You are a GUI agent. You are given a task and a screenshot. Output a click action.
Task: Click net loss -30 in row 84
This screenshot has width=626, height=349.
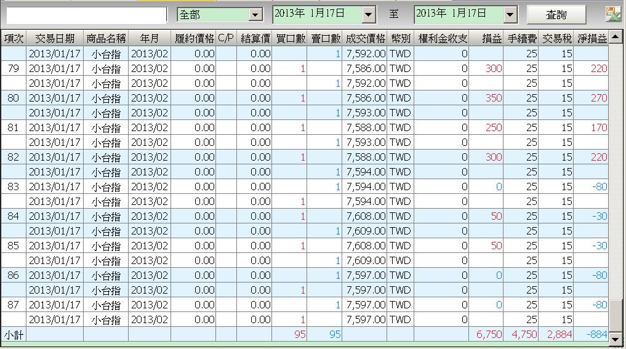tap(600, 216)
